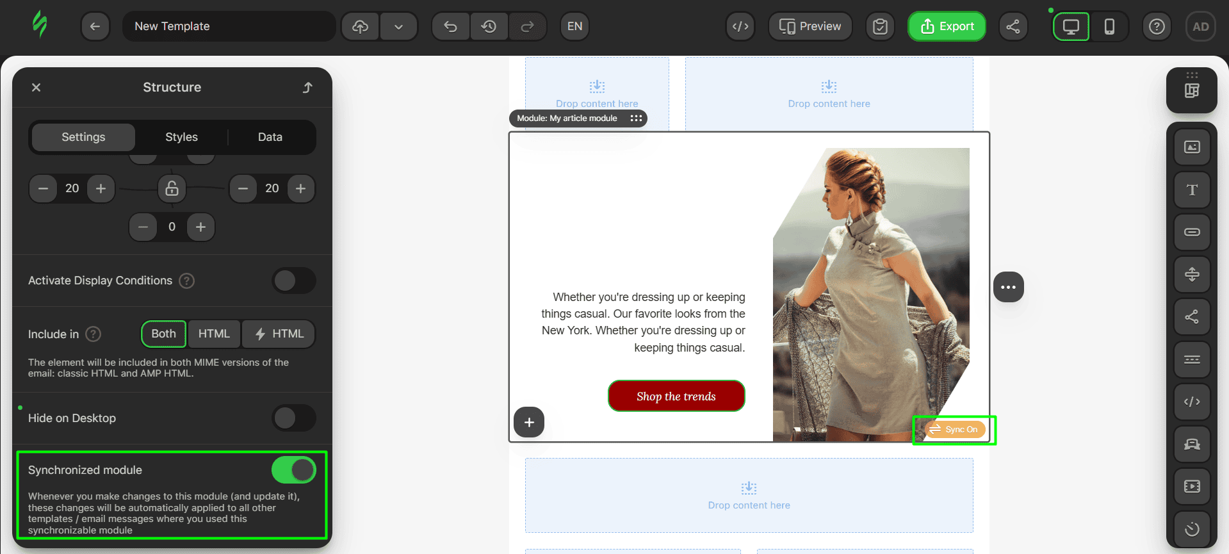The image size is (1229, 554).
Task: Open version history clock icon
Action: [x=489, y=26]
